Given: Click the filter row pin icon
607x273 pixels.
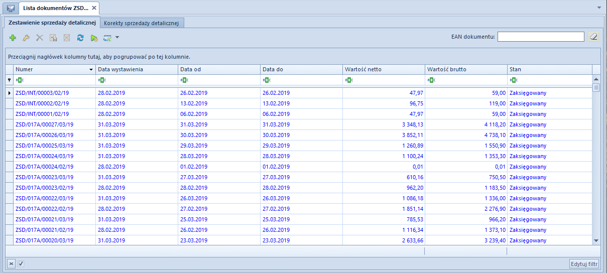Looking at the screenshot, I should point(10,80).
